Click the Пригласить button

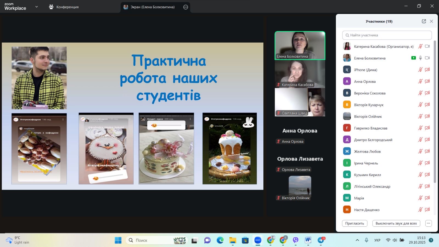[x=354, y=223]
